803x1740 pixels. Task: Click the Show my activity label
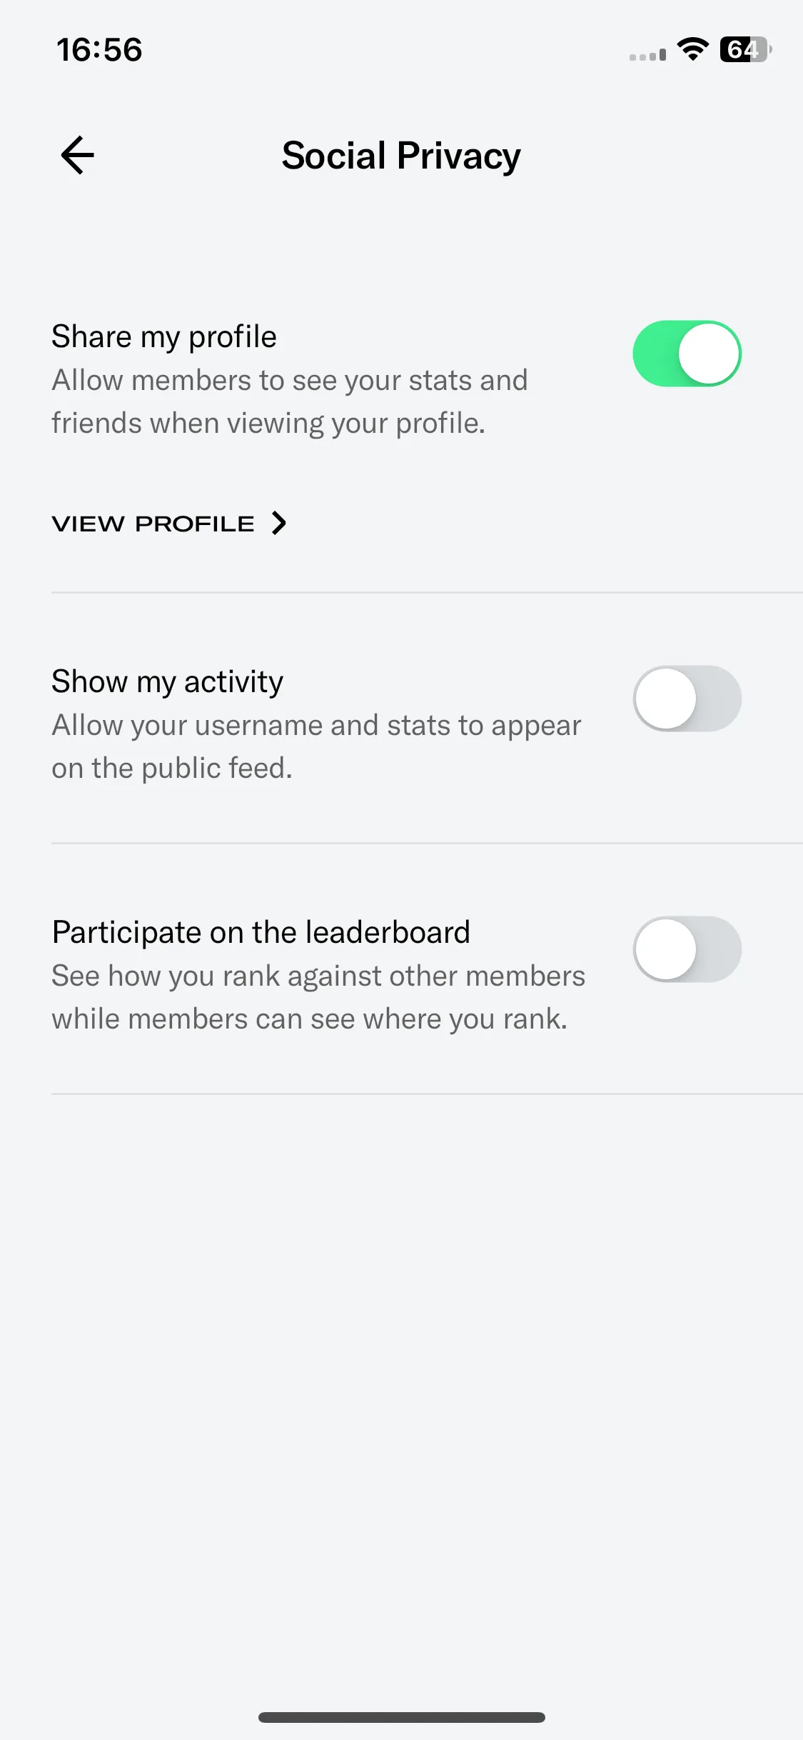tap(167, 681)
